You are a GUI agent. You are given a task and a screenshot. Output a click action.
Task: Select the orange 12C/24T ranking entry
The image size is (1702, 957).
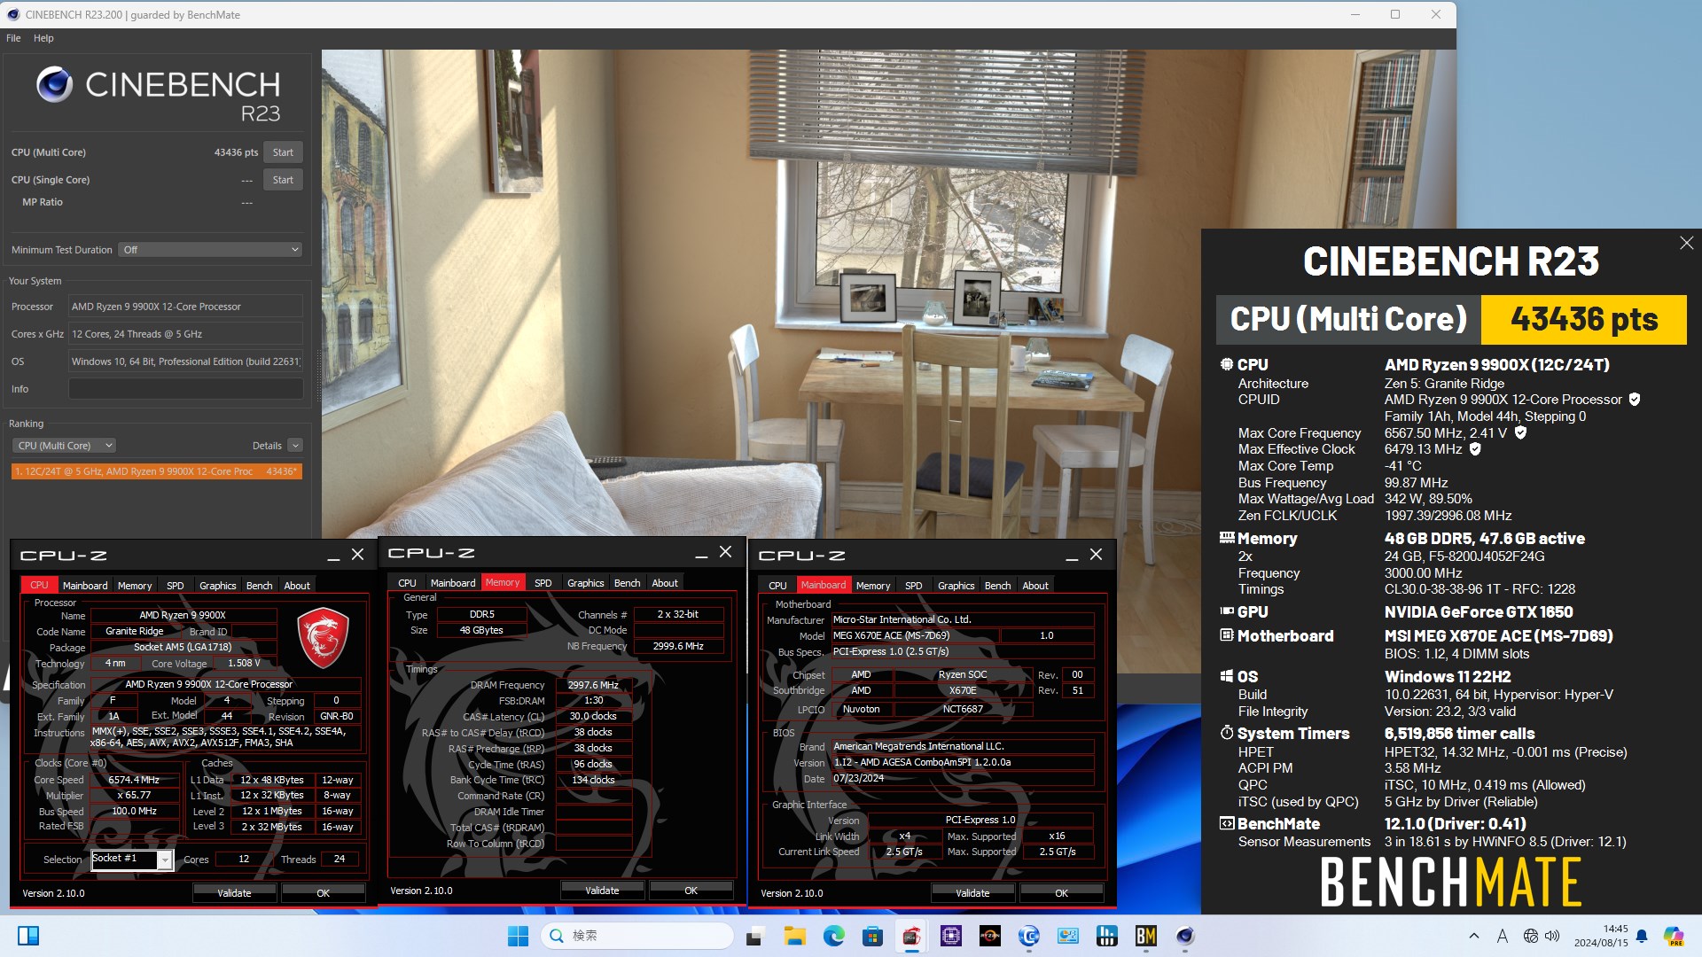(157, 471)
